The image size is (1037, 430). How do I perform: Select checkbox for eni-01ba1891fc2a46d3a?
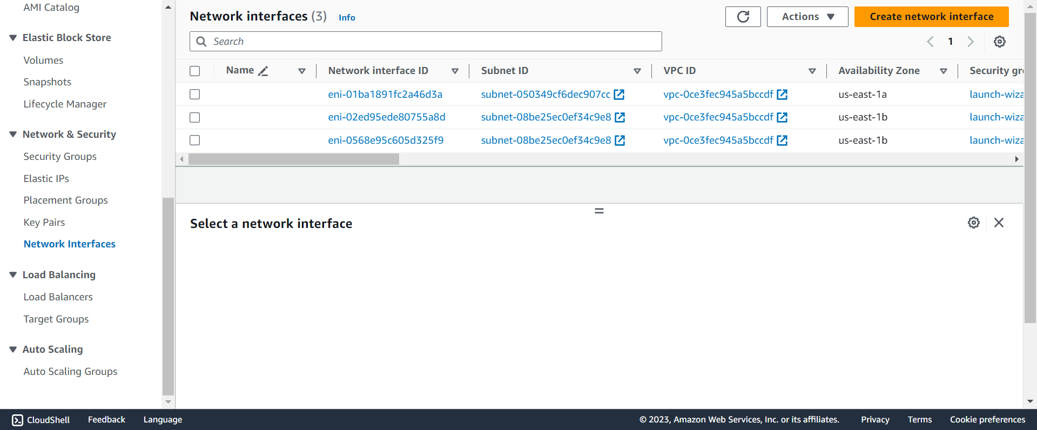tap(195, 95)
